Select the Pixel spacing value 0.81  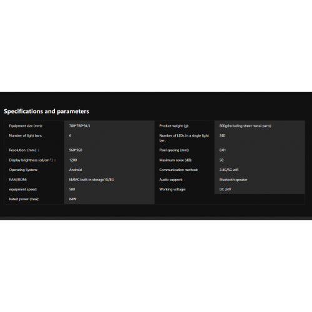point(222,150)
